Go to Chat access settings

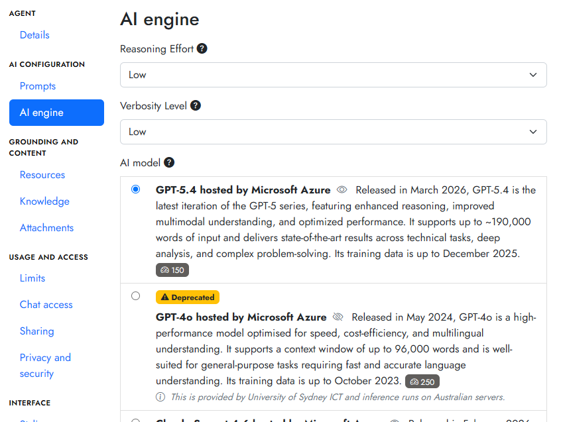point(46,305)
